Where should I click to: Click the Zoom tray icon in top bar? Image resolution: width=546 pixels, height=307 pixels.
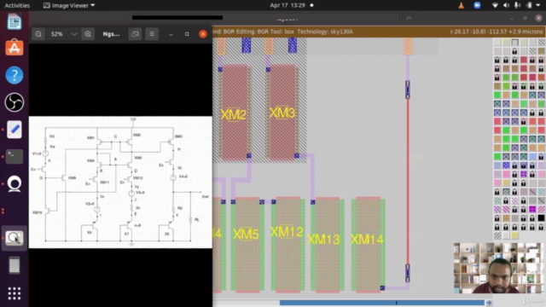pyautogui.click(x=477, y=5)
